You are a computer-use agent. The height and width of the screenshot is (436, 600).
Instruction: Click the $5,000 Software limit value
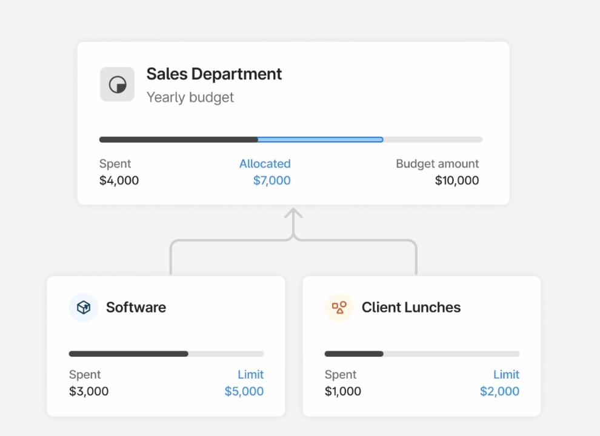pyautogui.click(x=244, y=391)
